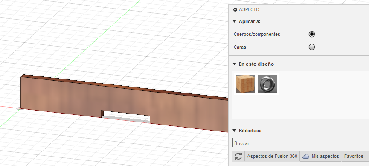Choose the chrome metal ring material thumbnail
The width and height of the screenshot is (369, 166).
[267, 84]
